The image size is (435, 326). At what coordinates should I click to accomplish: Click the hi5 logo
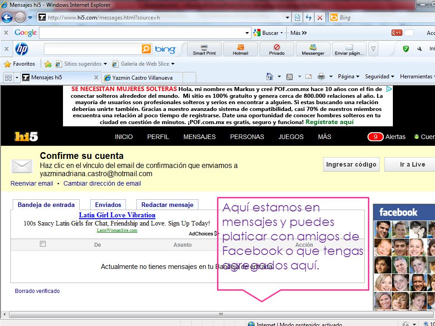coord(26,137)
